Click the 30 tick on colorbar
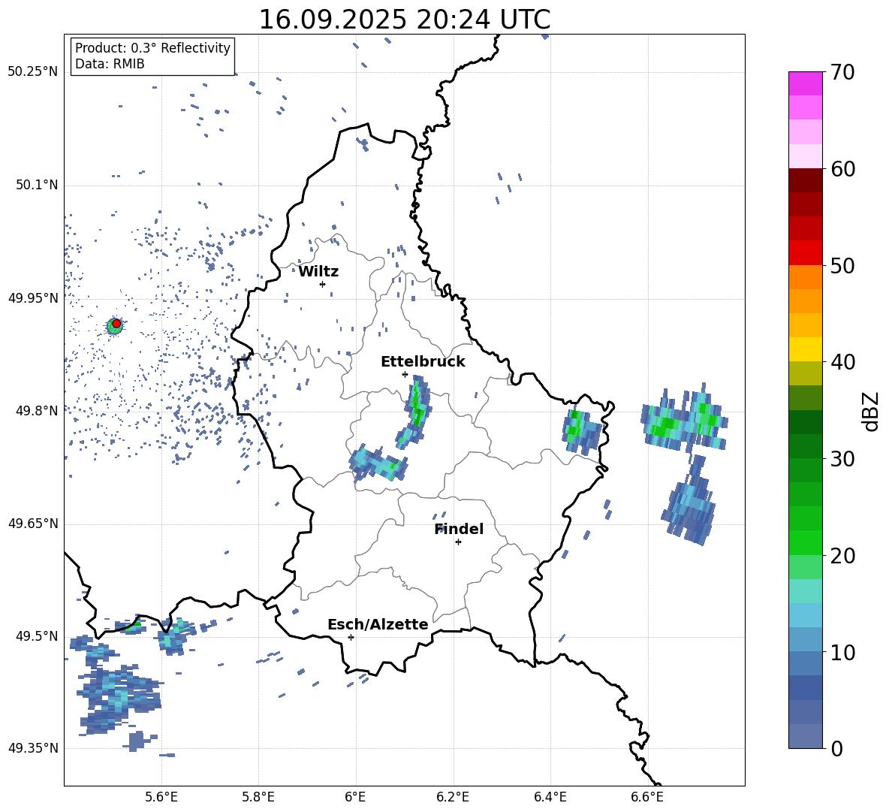Viewport: 889px width, 812px height. pos(842,459)
